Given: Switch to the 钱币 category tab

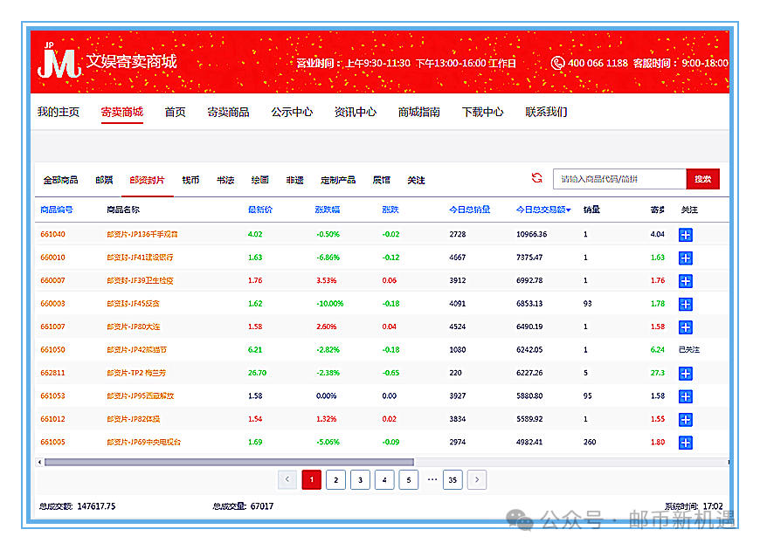Looking at the screenshot, I should click(190, 180).
